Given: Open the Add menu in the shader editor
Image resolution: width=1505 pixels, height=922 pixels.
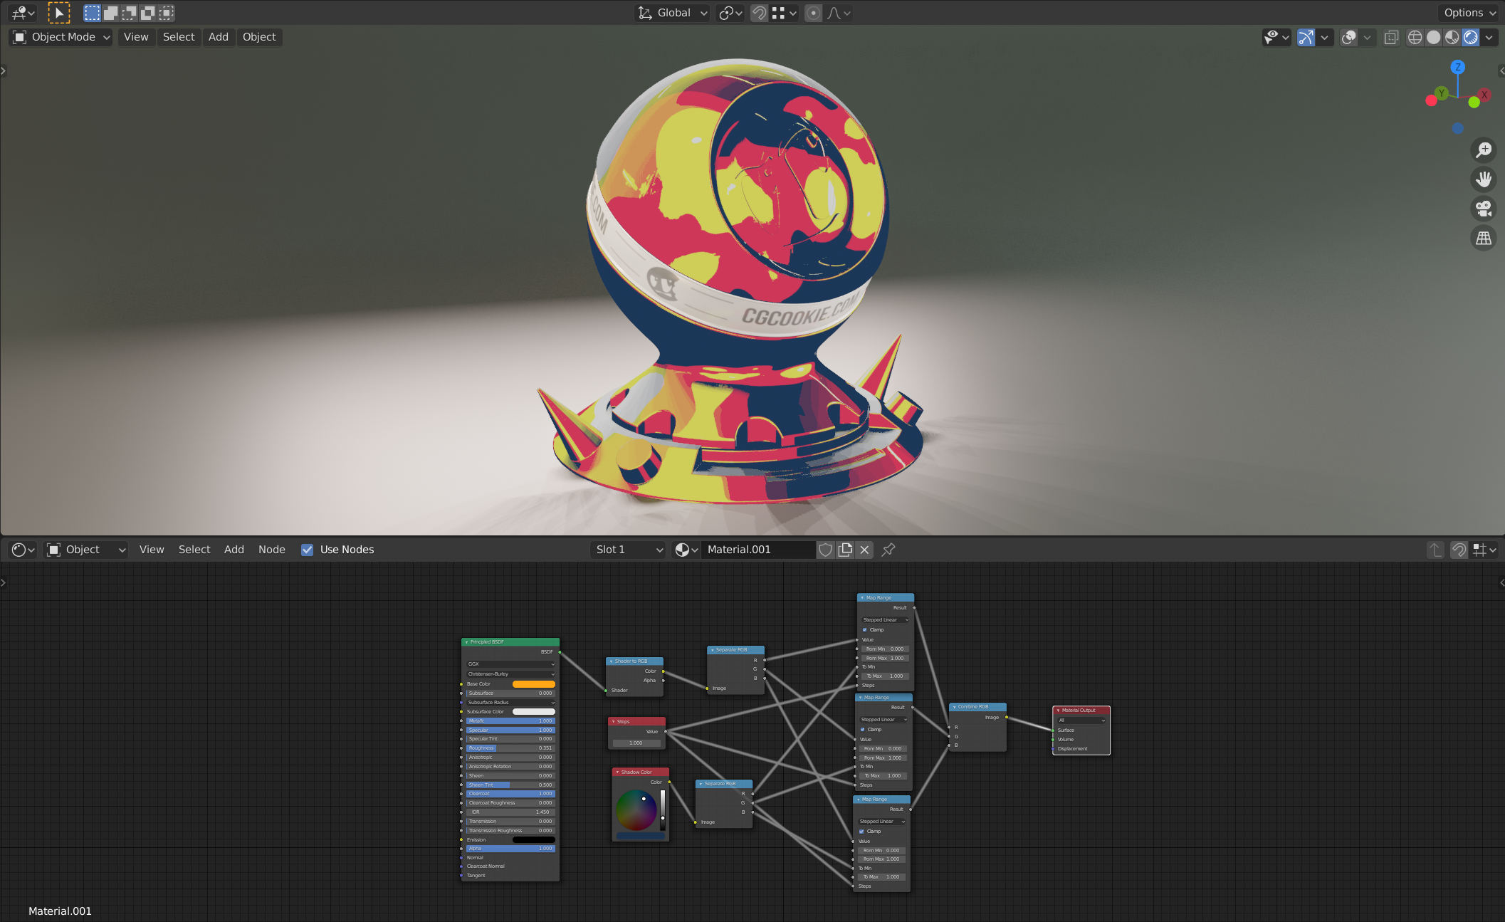Looking at the screenshot, I should pos(234,549).
